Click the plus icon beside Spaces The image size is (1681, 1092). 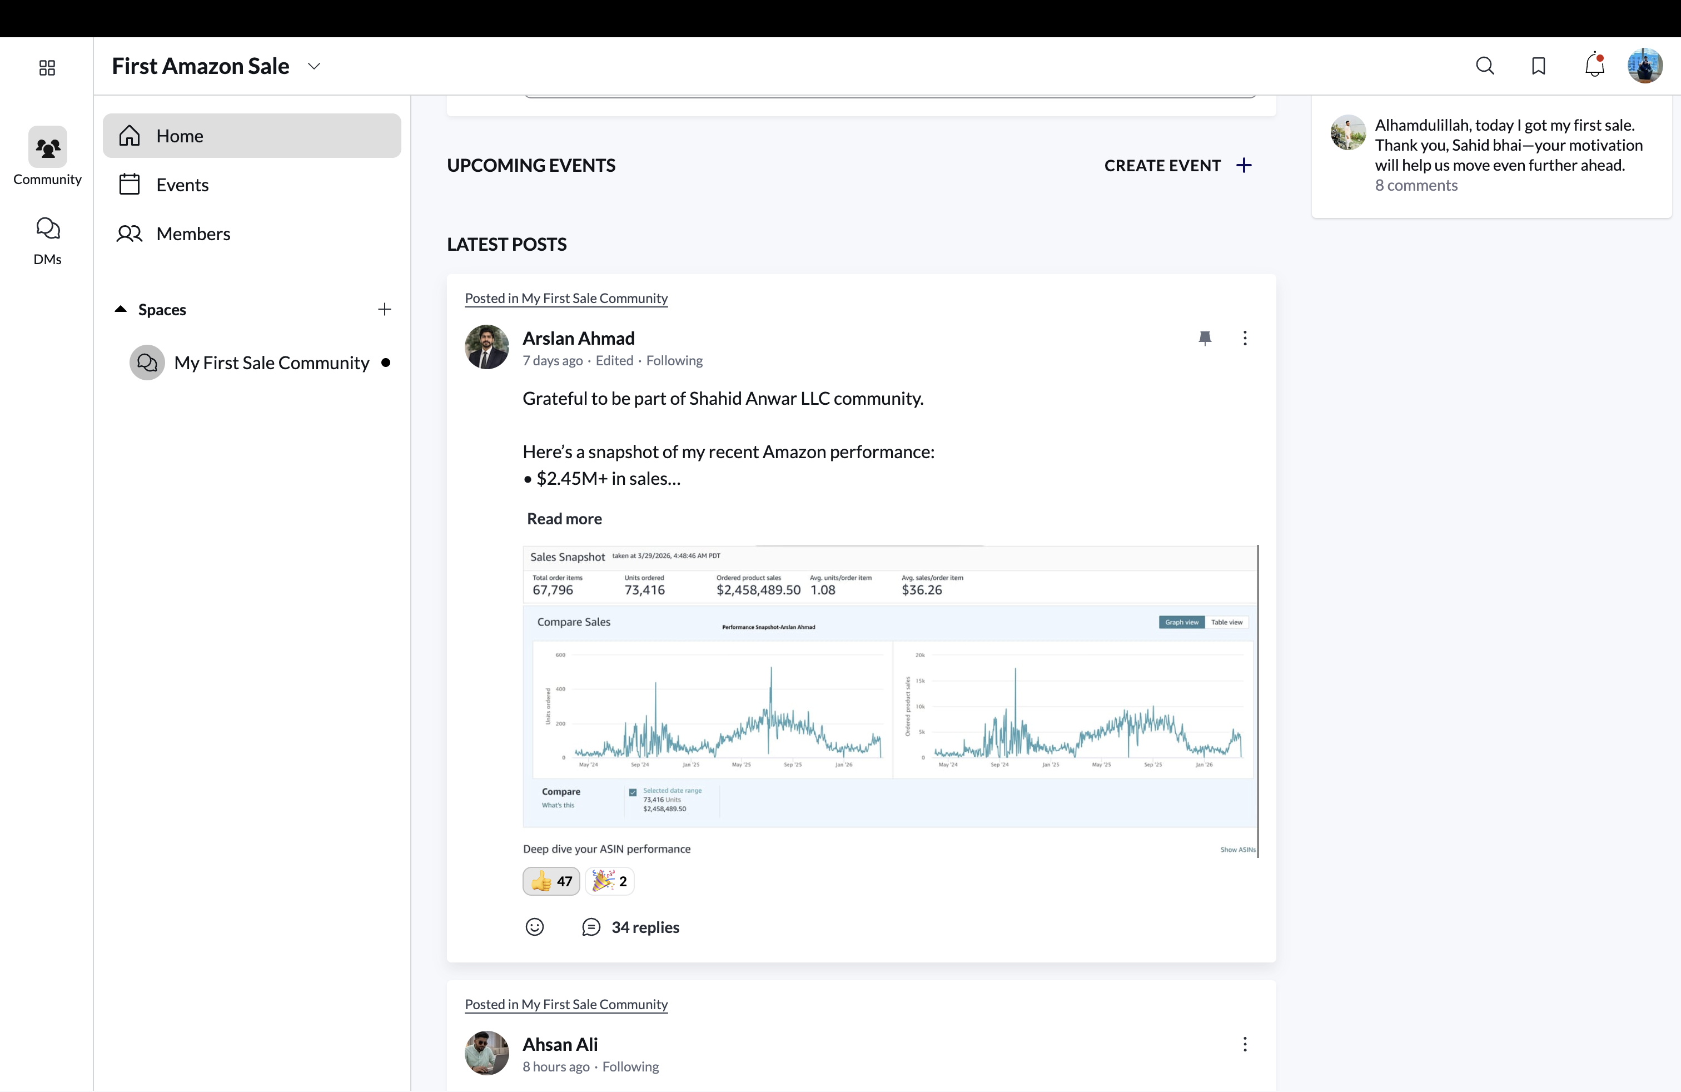pyautogui.click(x=384, y=309)
